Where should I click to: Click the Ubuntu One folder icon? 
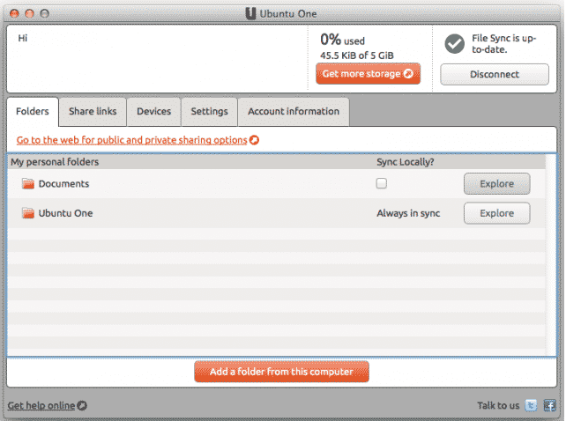[x=28, y=213]
